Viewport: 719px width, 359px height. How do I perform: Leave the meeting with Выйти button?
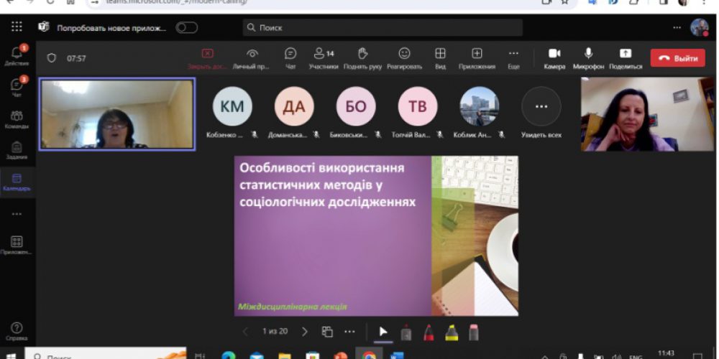coord(677,58)
